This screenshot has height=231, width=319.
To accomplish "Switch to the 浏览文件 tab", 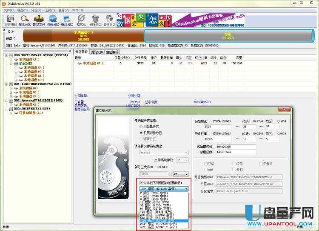I will coord(97,52).
